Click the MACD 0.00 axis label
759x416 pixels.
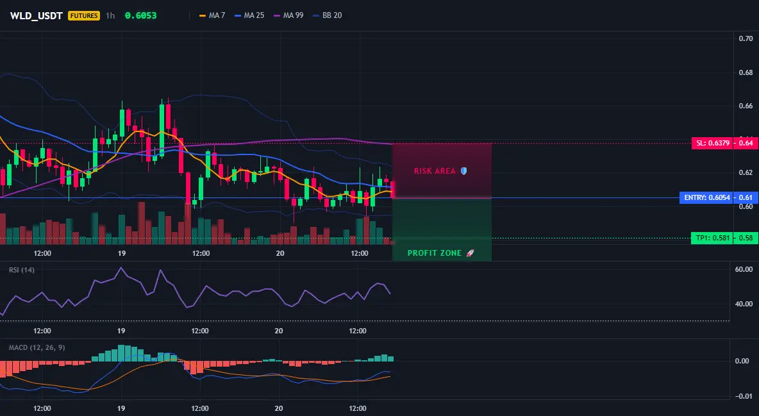742,362
